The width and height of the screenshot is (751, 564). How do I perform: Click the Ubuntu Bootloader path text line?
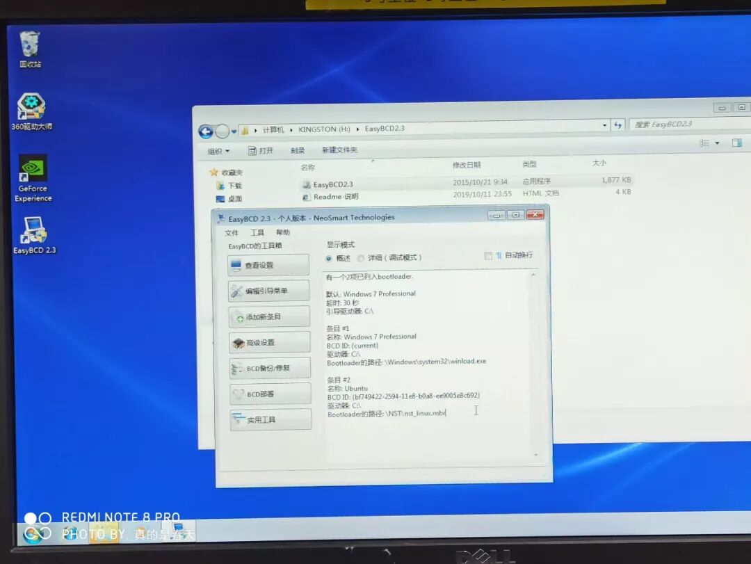click(387, 414)
